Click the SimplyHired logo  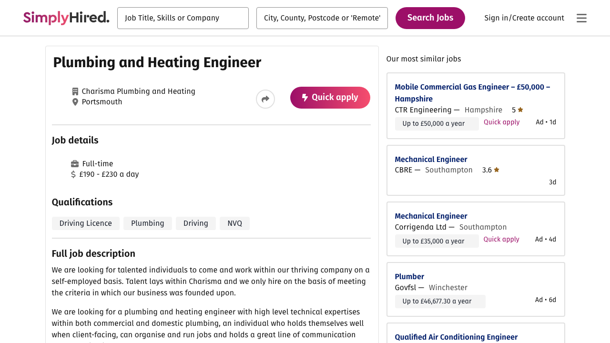pos(66,18)
